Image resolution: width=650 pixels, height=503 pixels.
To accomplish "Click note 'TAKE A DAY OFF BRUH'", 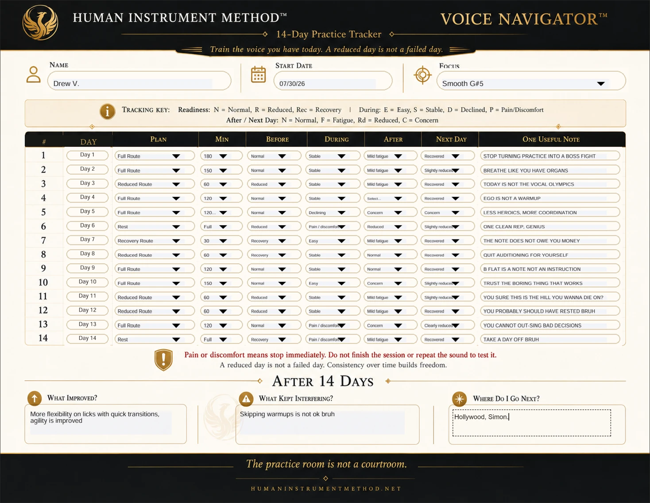I will 550,339.
